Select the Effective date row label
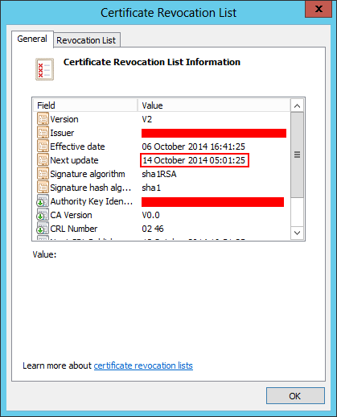Screen dimensions: 337x417 [x=77, y=147]
